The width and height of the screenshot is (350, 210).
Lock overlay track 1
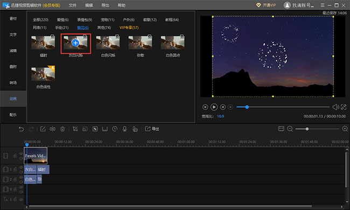pyautogui.click(x=15, y=170)
